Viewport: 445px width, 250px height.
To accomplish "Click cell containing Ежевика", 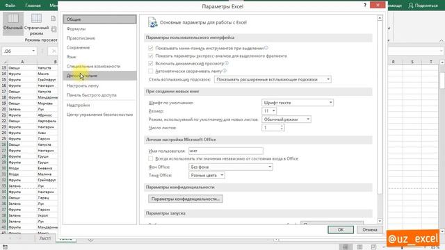I will (47, 168).
